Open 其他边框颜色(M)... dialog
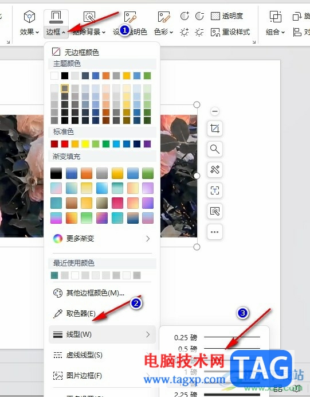 (x=102, y=293)
